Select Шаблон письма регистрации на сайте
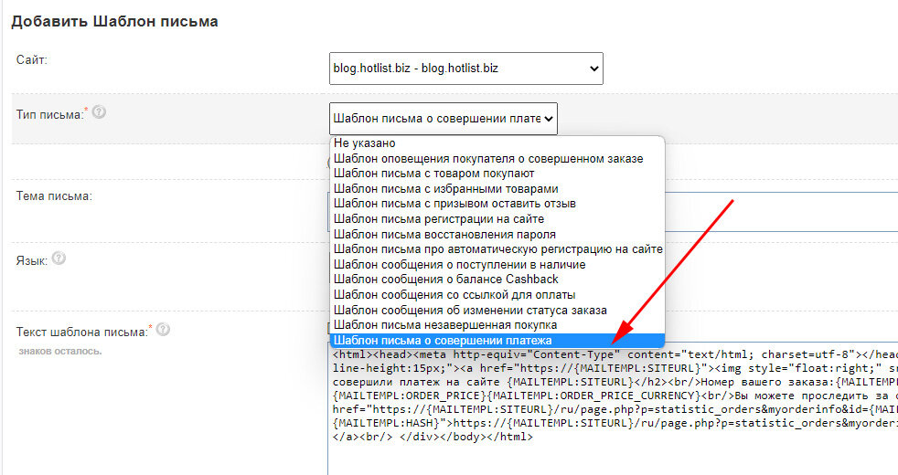 point(439,219)
